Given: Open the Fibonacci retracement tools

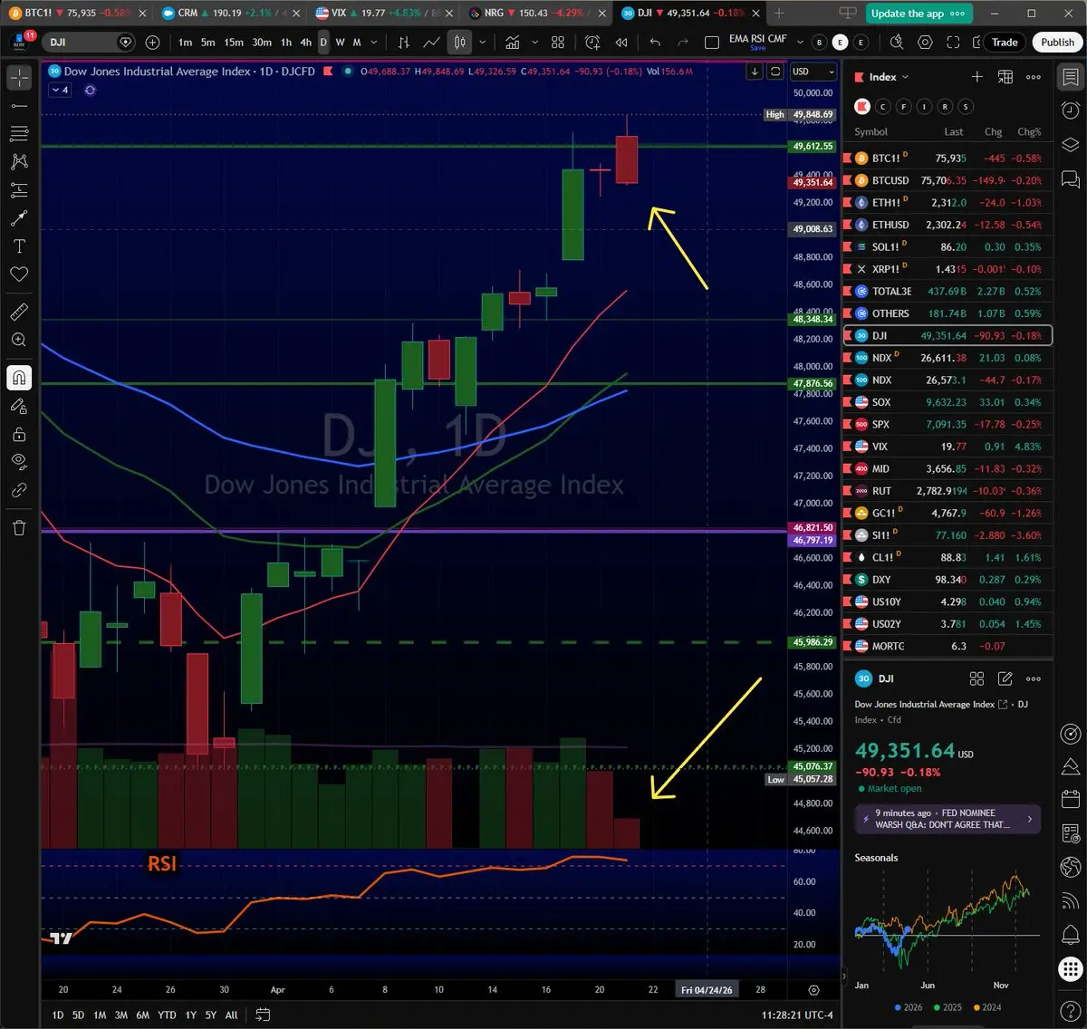Looking at the screenshot, I should coord(19,134).
